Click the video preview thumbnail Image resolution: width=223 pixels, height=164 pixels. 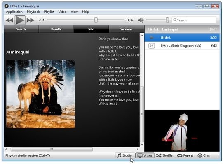(182, 131)
